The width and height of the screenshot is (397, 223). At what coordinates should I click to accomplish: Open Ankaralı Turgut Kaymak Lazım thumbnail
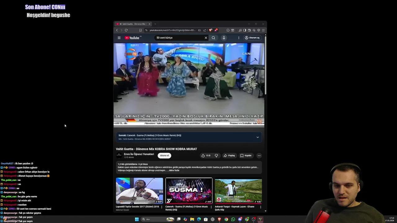coord(238,191)
